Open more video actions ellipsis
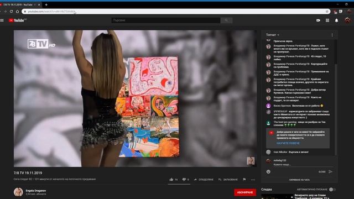Viewport: 354px width, 199px height. (x=253, y=180)
